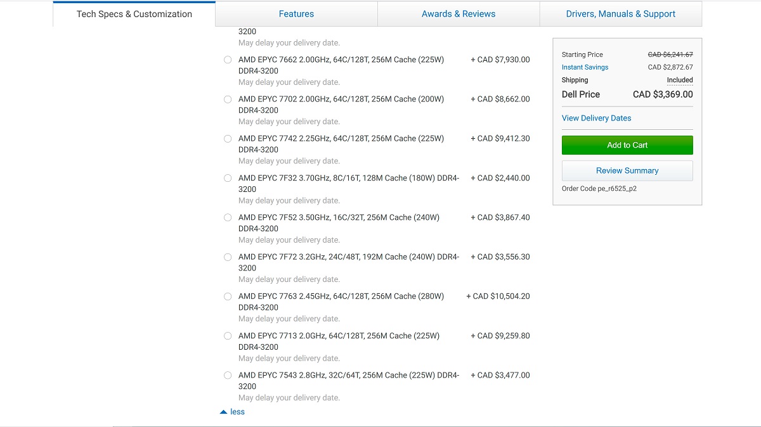The image size is (761, 427).
Task: Click the Instant Savings link
Action: pos(585,67)
